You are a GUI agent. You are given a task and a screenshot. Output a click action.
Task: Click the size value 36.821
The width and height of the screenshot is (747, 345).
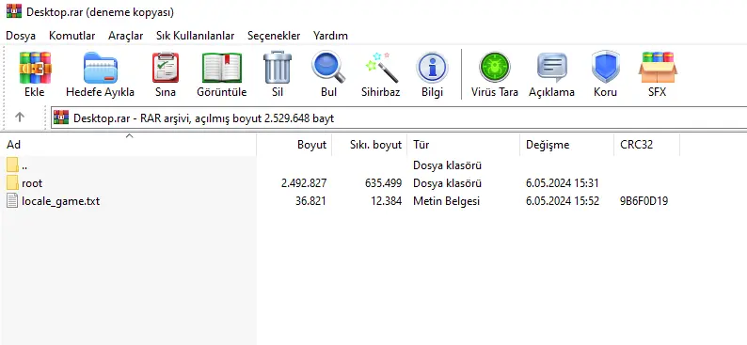click(310, 201)
